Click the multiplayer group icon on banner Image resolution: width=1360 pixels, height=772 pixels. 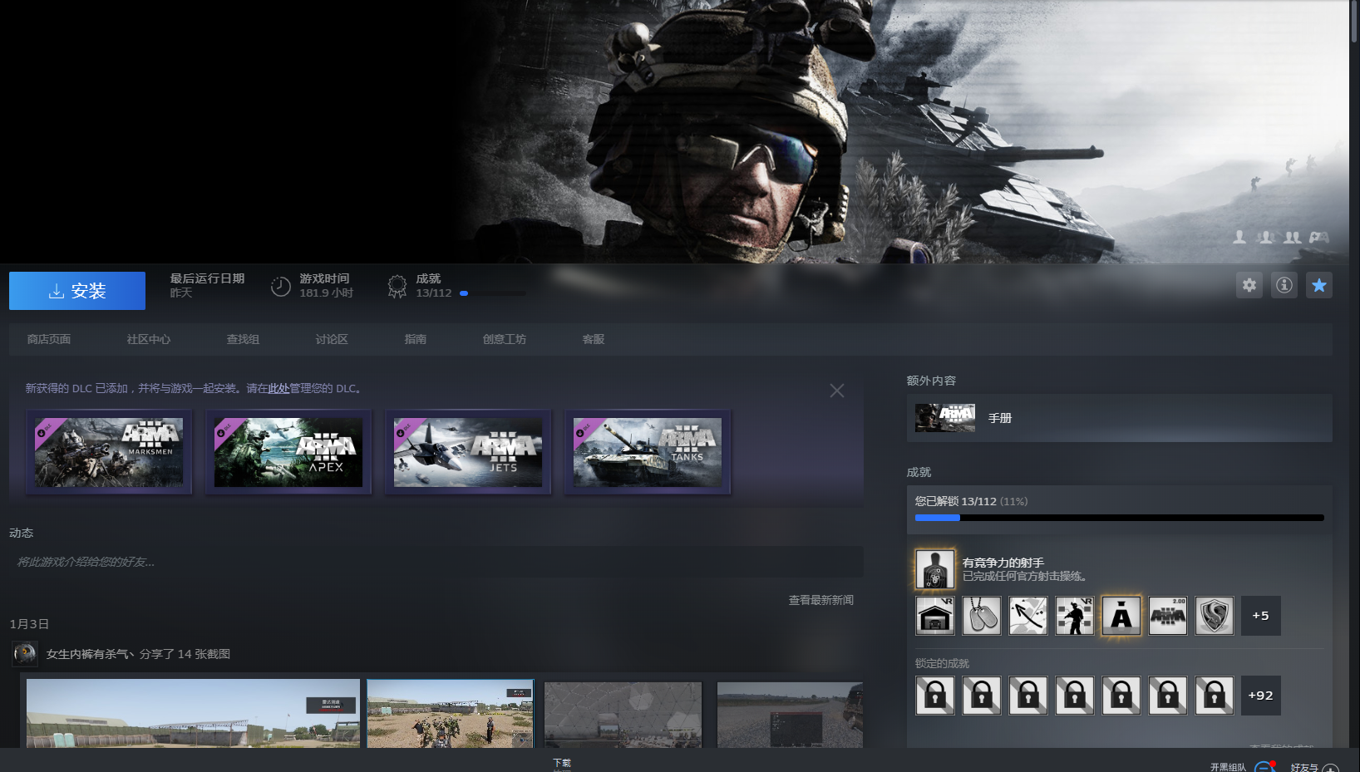[1265, 237]
